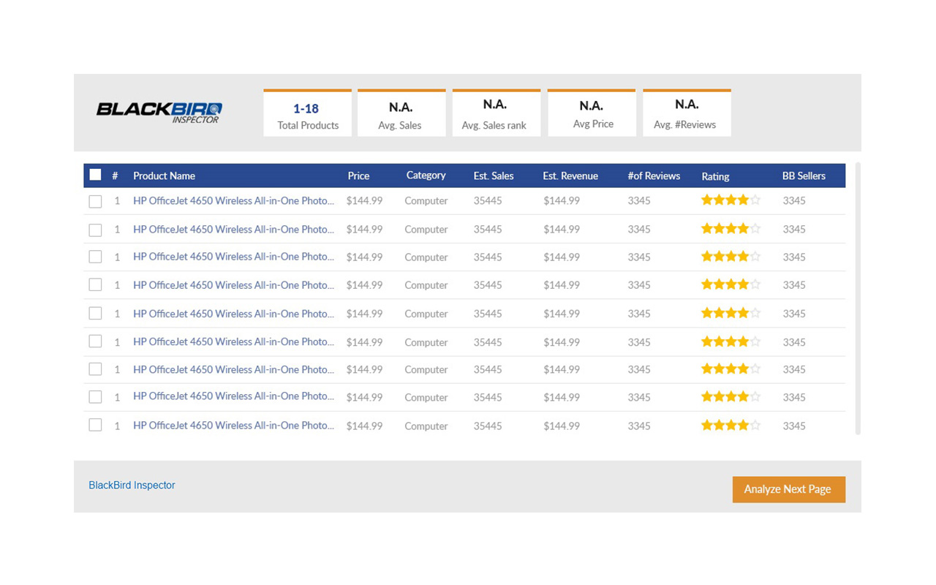Click the Avg Price N.A. card

click(592, 113)
